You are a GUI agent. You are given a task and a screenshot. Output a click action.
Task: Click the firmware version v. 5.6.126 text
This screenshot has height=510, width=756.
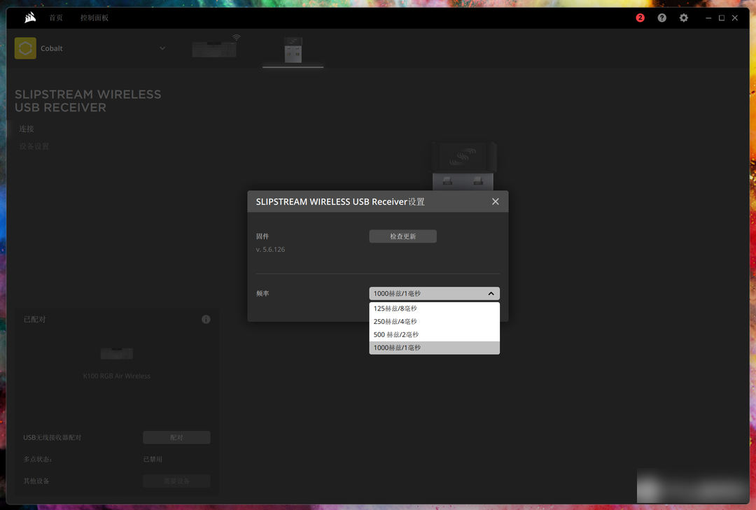pyautogui.click(x=270, y=249)
